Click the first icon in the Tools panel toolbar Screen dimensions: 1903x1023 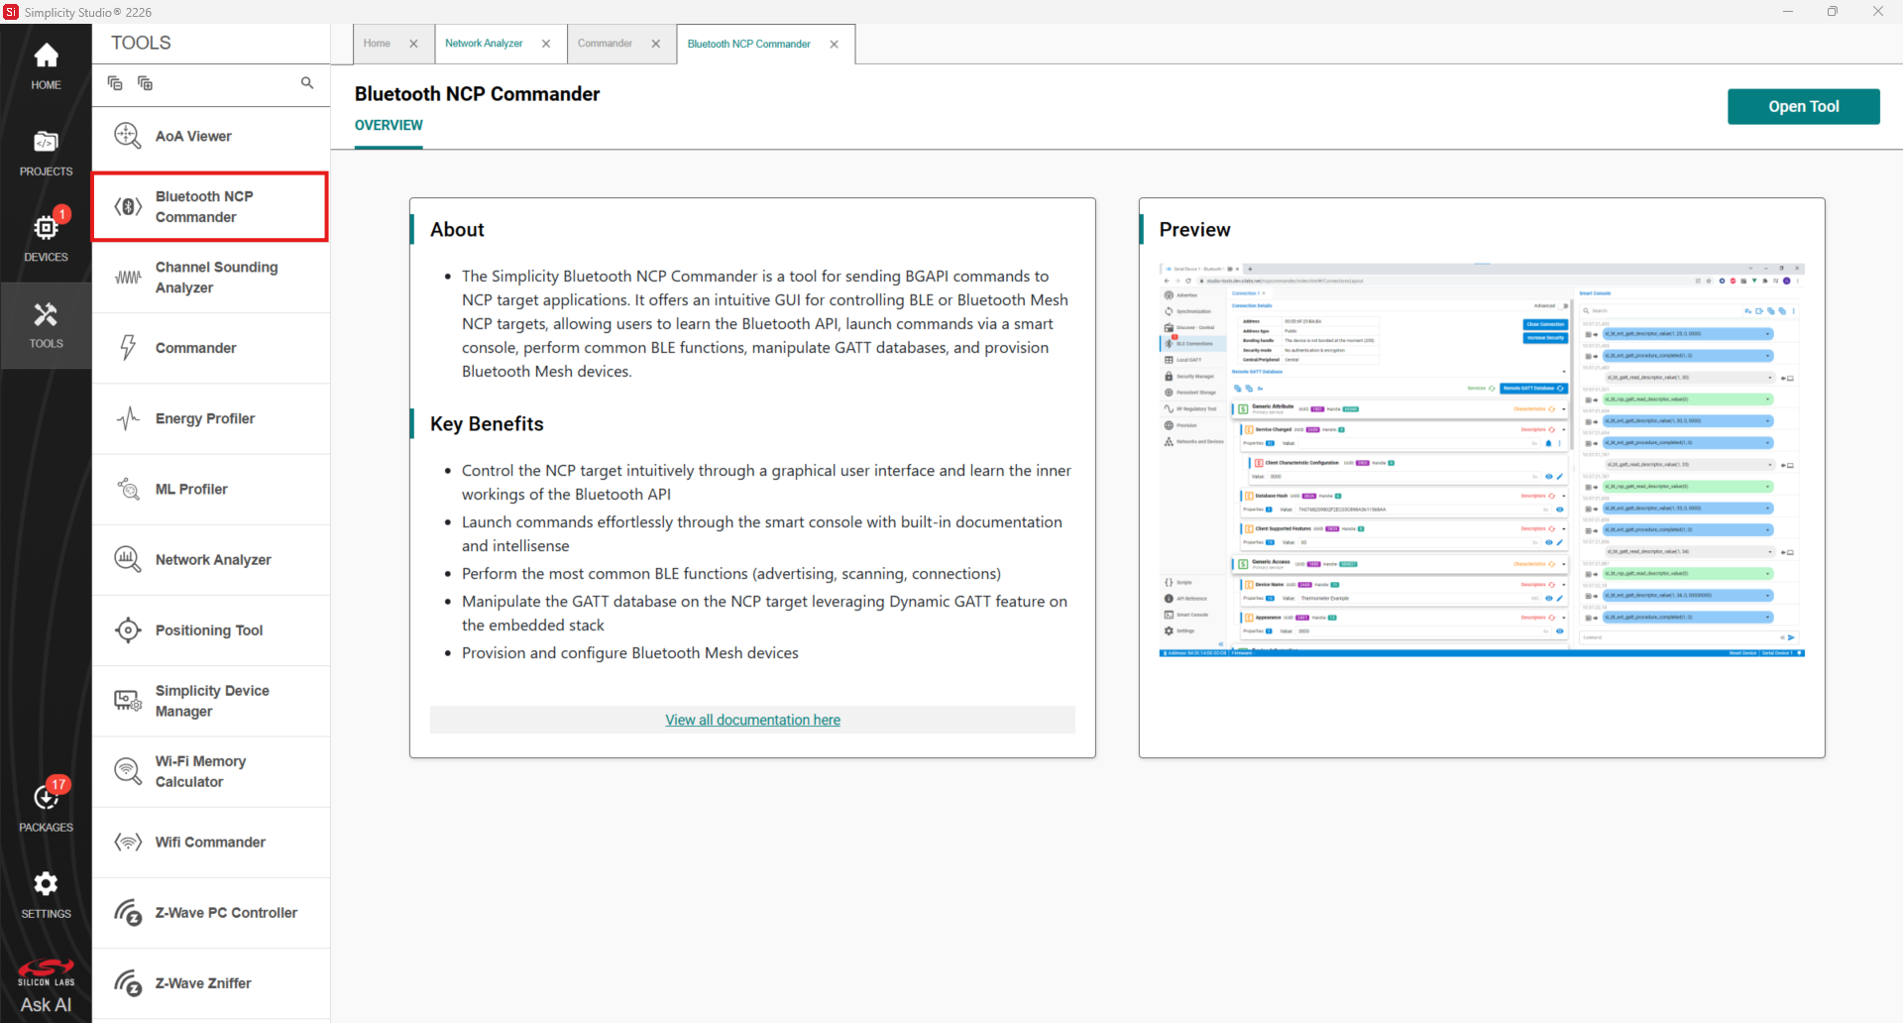tap(115, 83)
